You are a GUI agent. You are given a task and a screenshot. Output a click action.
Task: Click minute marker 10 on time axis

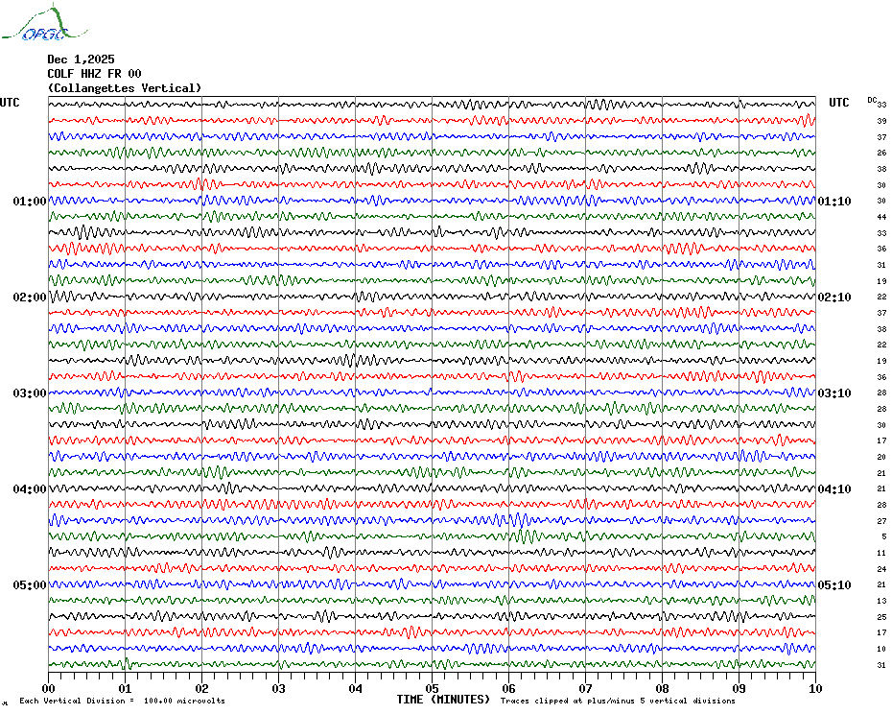point(816,688)
